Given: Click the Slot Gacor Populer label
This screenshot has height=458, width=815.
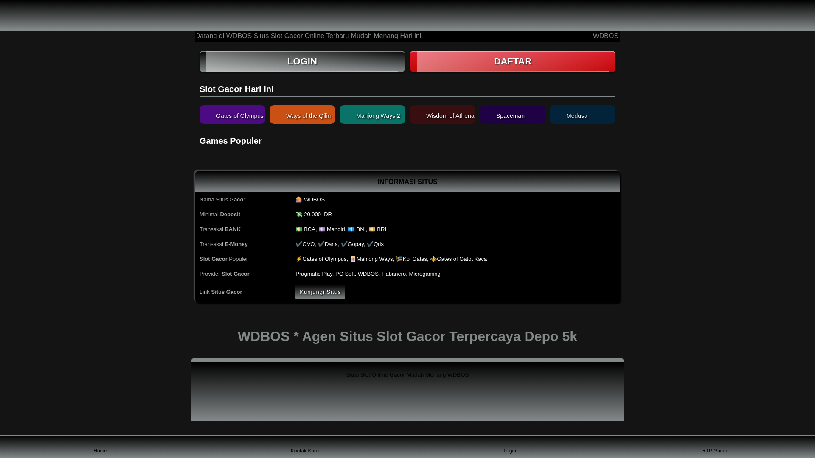Looking at the screenshot, I should click(x=224, y=259).
